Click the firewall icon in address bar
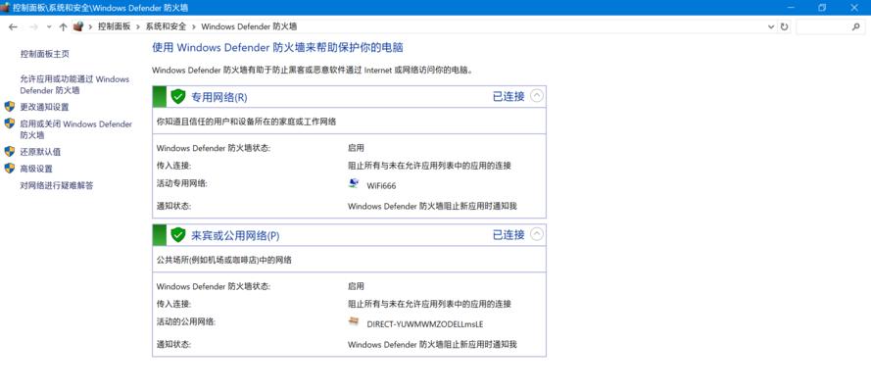This screenshot has height=392, width=871. pyautogui.click(x=78, y=26)
